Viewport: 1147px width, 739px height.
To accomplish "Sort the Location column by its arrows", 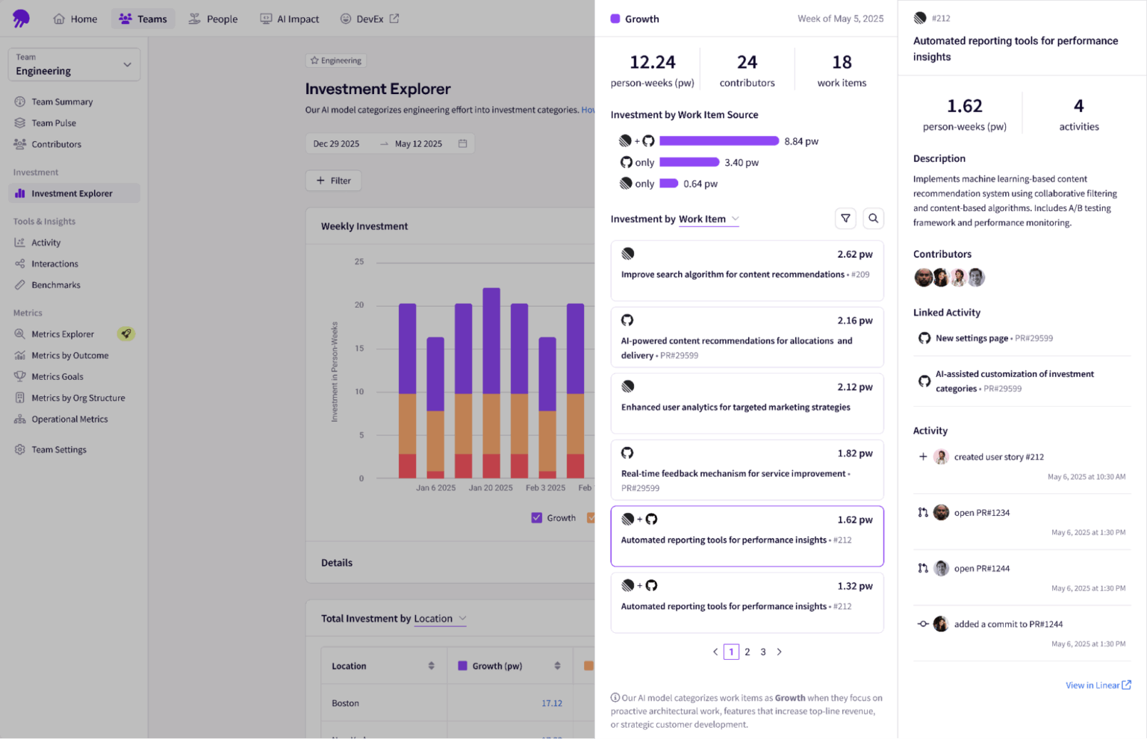I will coord(432,665).
